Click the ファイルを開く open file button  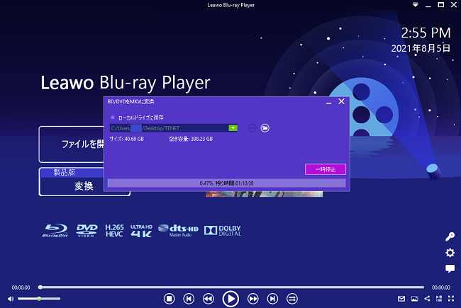pyautogui.click(x=71, y=144)
